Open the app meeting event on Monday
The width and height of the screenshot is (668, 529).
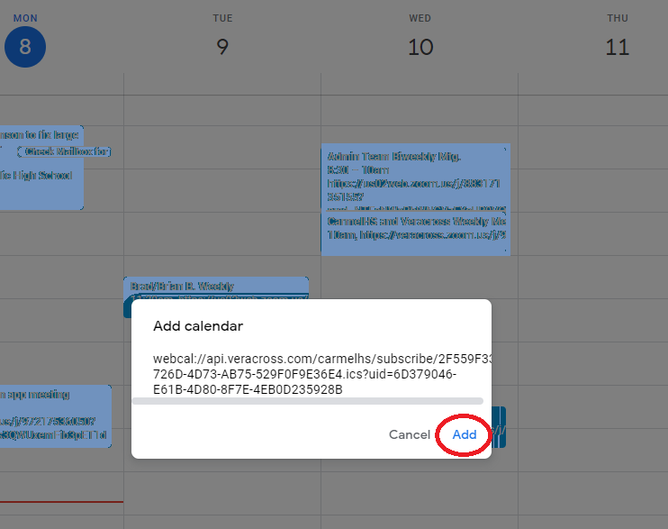[x=56, y=416]
